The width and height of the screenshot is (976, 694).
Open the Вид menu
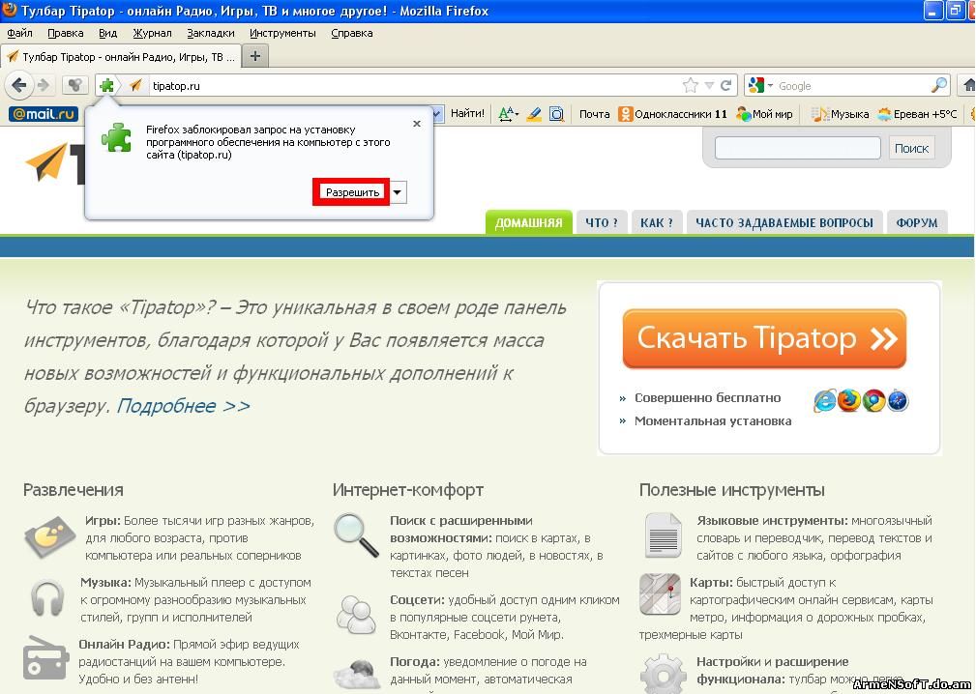(x=107, y=33)
